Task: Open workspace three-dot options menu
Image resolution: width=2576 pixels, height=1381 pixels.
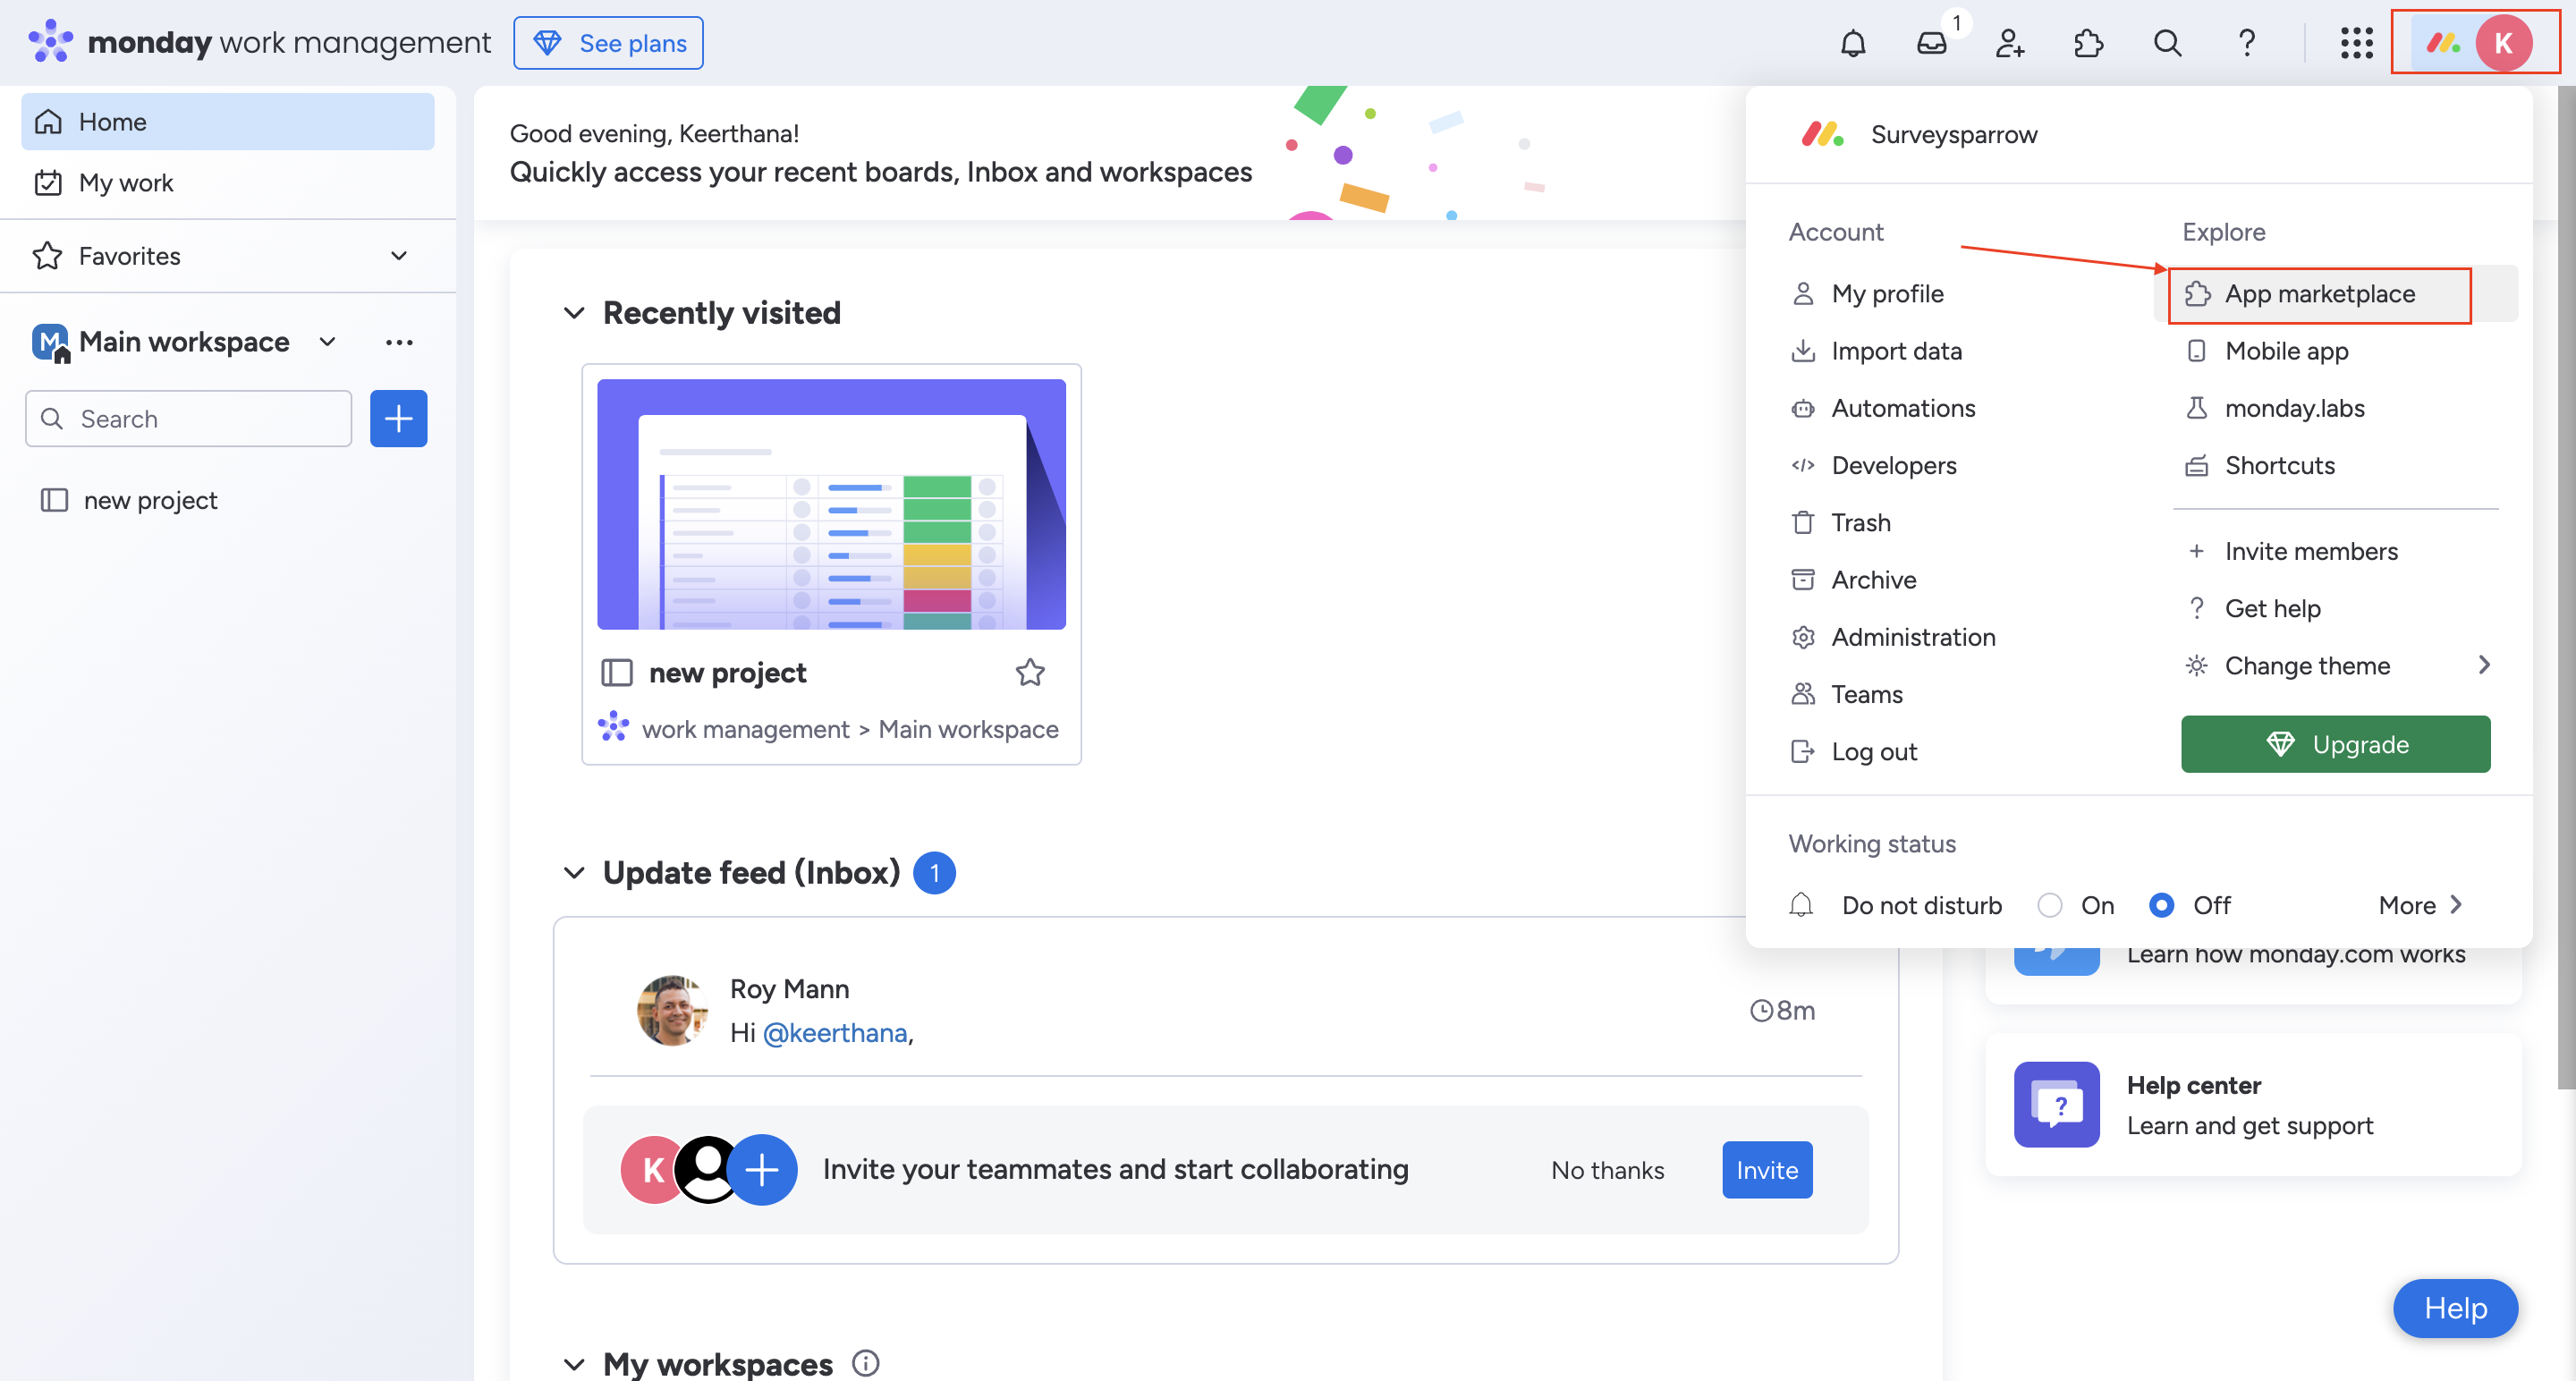Action: tap(399, 342)
